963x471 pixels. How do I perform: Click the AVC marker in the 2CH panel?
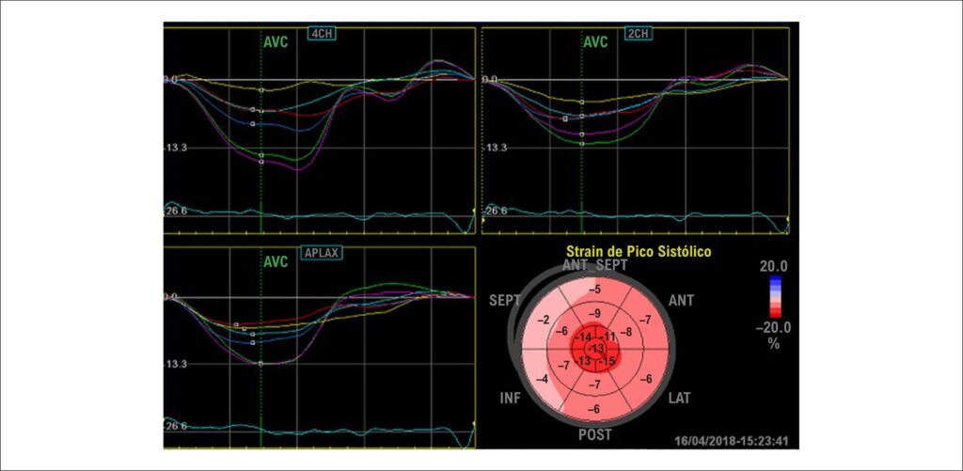pos(595,43)
